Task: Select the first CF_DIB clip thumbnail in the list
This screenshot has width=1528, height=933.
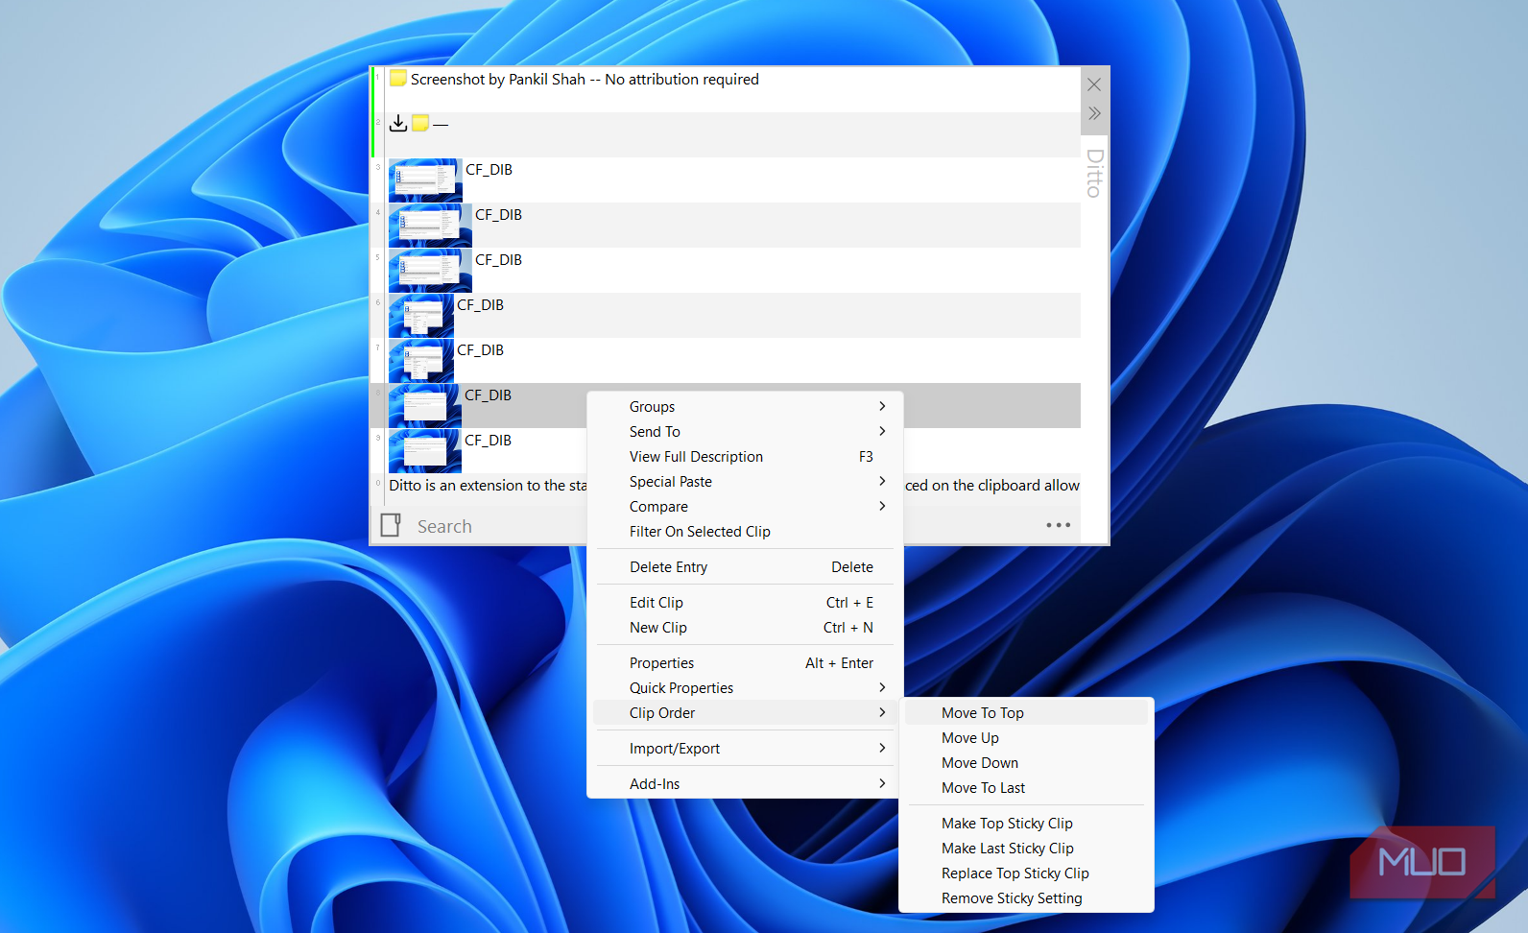Action: 425,179
